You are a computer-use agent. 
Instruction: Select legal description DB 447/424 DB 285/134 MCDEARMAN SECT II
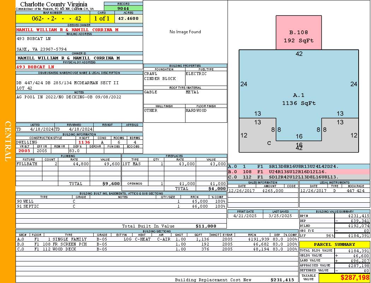click(68, 83)
